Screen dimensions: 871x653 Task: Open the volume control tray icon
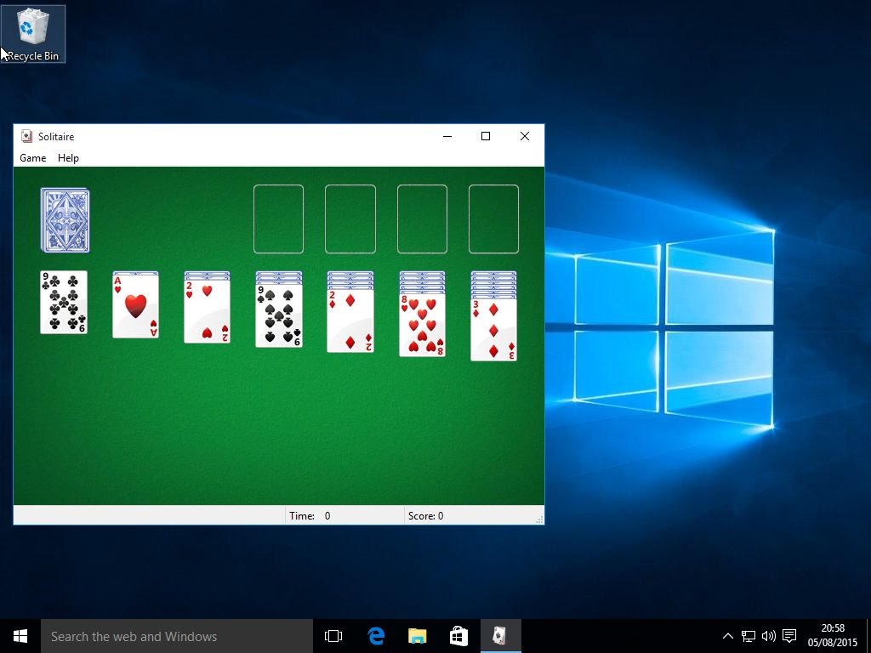pos(769,636)
